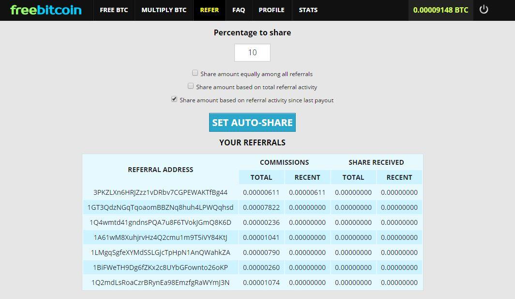
Task: Select referral address starting with 3PKZLXn6
Action: (x=160, y=192)
